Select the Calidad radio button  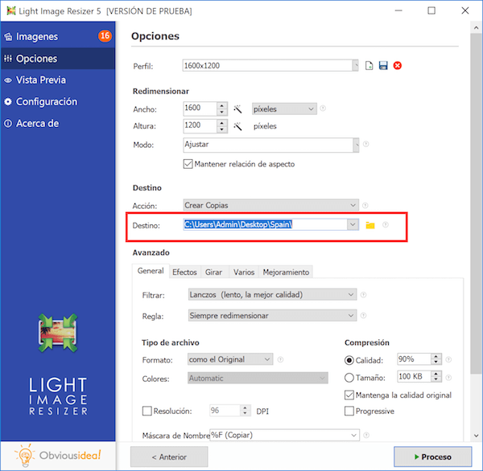pyautogui.click(x=349, y=360)
